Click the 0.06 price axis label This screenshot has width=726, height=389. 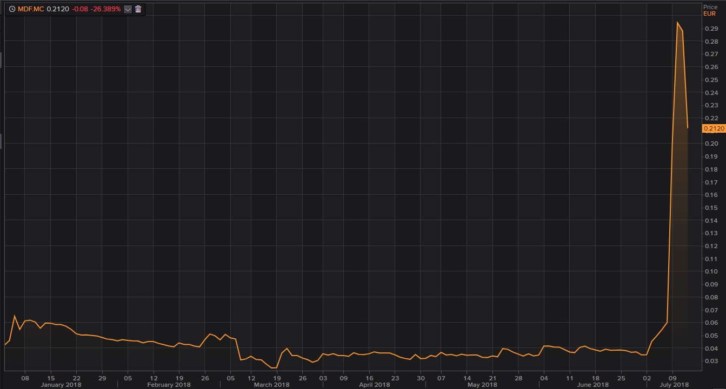[x=711, y=323]
